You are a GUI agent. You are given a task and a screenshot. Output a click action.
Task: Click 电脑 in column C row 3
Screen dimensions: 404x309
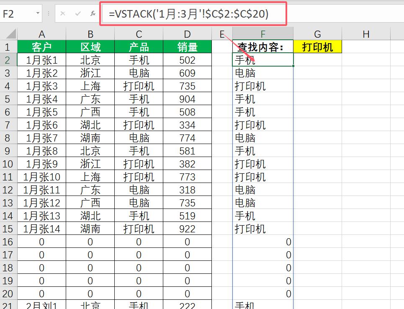(139, 73)
